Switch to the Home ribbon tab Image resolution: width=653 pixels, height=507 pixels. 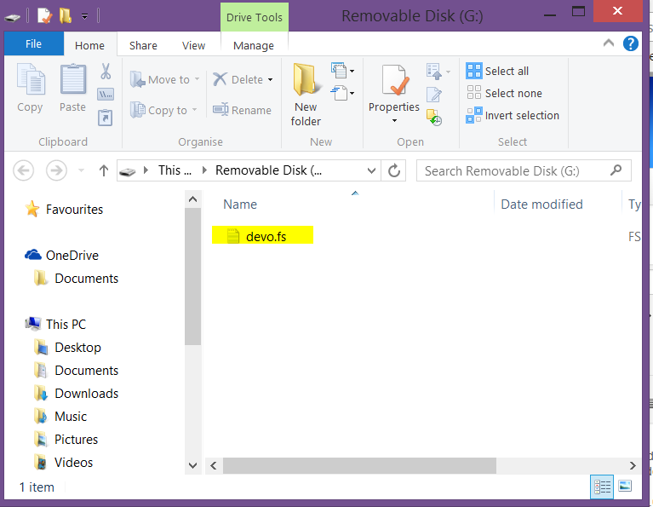pyautogui.click(x=89, y=45)
